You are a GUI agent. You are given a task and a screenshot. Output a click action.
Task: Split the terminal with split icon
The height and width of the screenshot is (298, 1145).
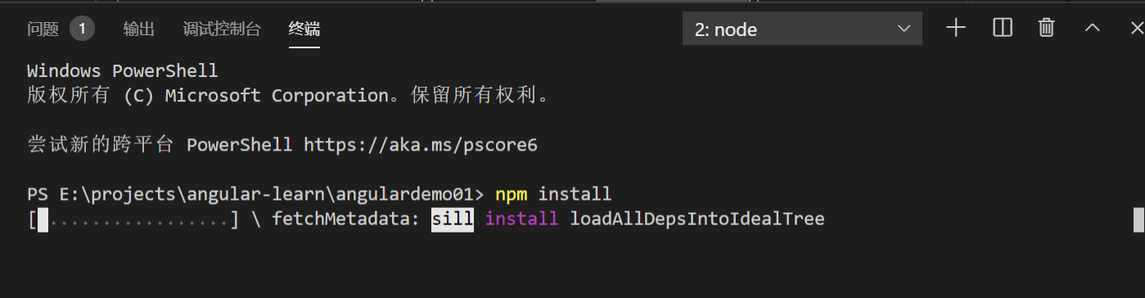point(1003,28)
